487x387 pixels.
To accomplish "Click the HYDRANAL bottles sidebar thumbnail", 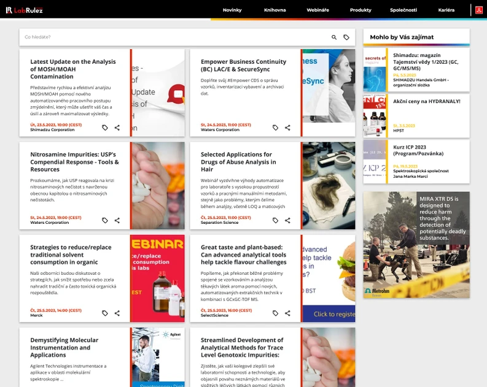I will [x=375, y=116].
